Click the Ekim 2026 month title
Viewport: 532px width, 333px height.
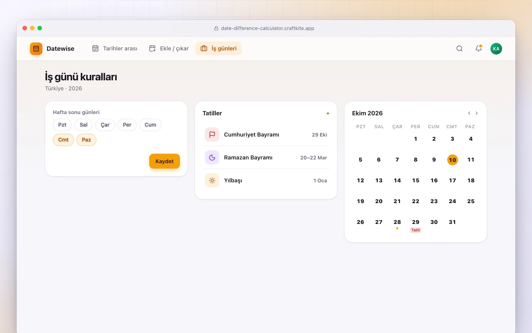pos(367,113)
